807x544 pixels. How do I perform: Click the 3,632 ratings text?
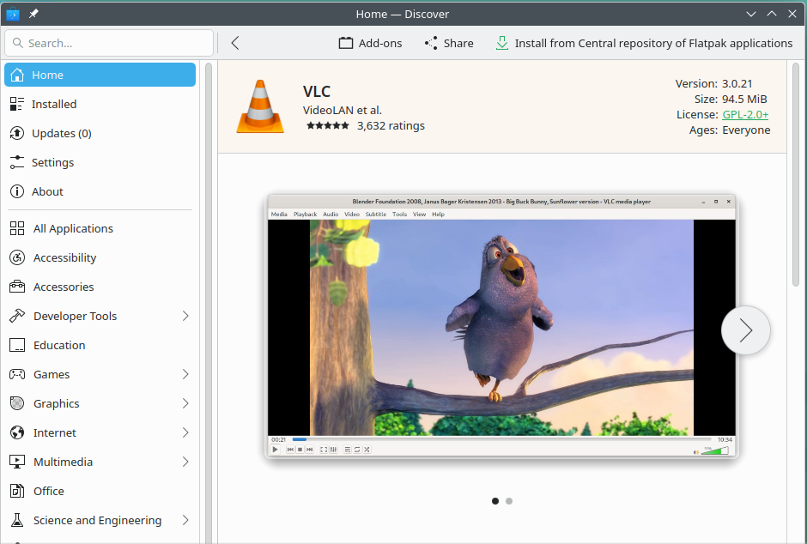pos(391,125)
